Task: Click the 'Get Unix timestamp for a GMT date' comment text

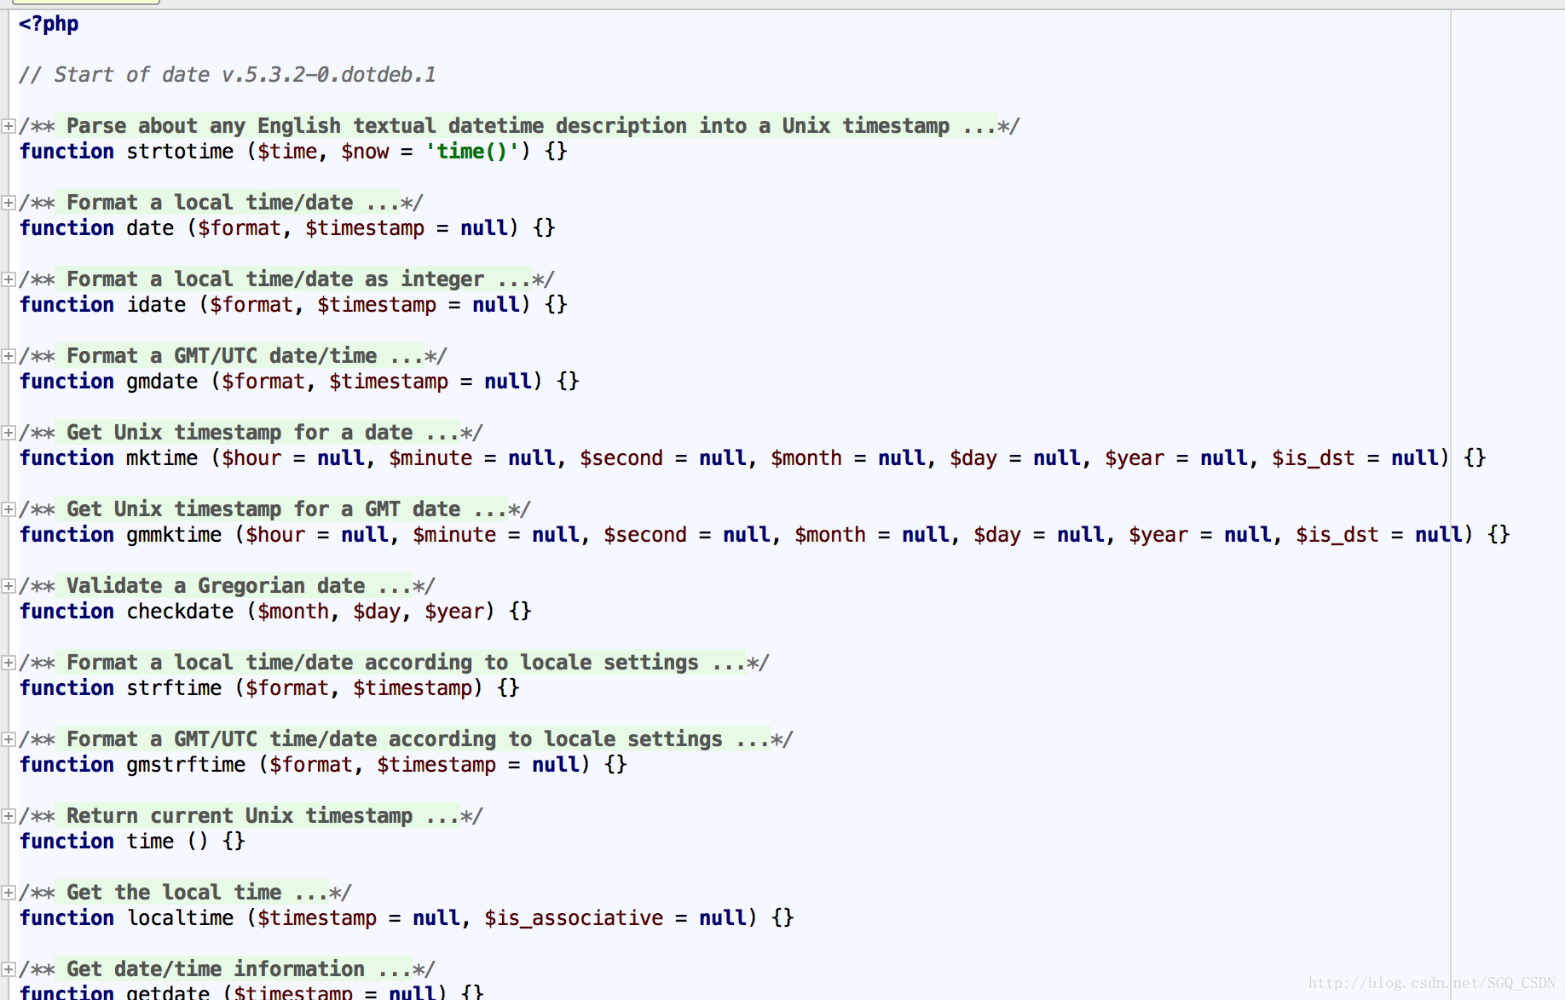Action: pos(281,509)
